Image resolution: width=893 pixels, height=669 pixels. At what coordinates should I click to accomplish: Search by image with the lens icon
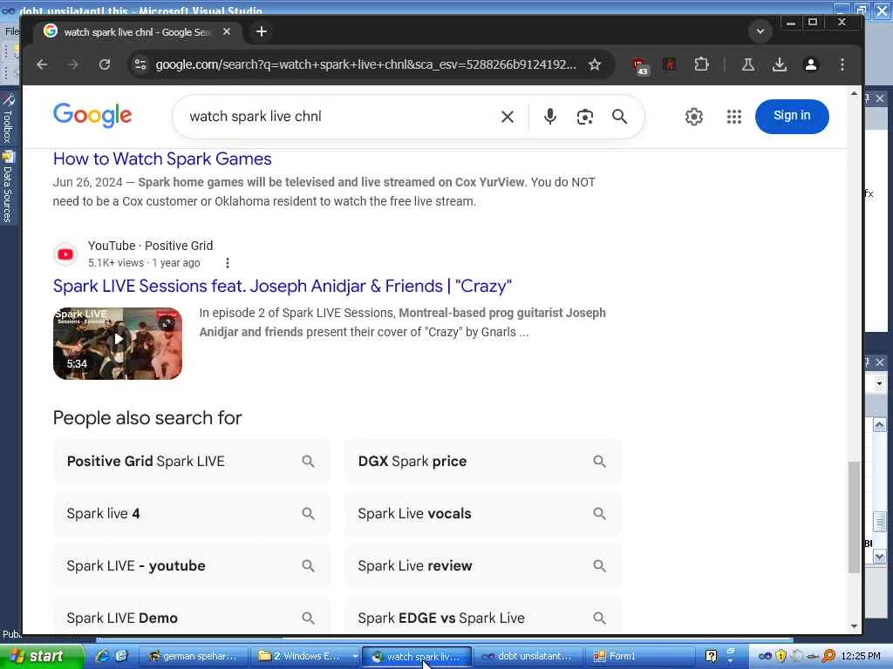584,117
